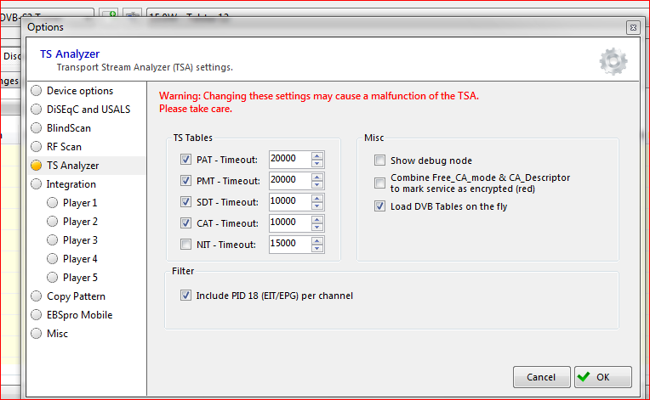Close the Options dialog with the X
Viewport: 650px width, 400px height.
[632, 27]
